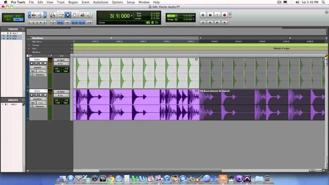Click the Hats track A 1-2 output button
This screenshot has height=185, width=329.
[x=62, y=64]
